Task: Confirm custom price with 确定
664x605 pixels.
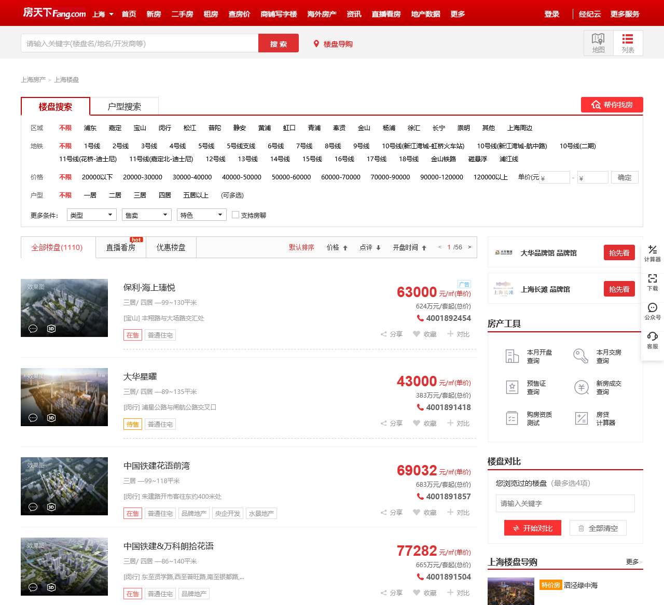Action: [x=625, y=177]
